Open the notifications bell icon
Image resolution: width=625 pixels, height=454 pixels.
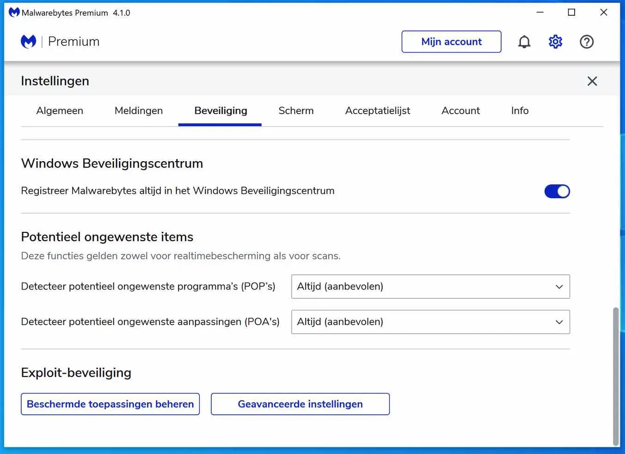pyautogui.click(x=524, y=42)
